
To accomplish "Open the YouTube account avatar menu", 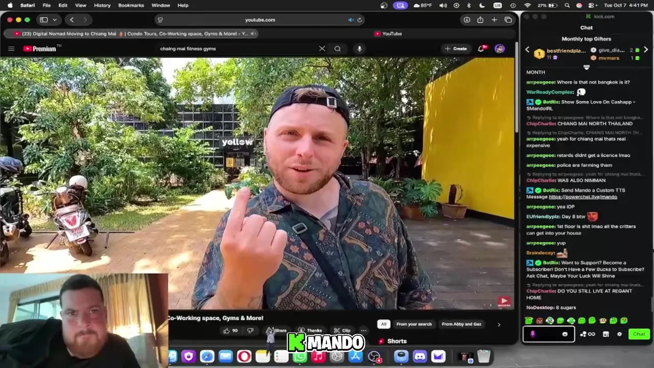I will click(499, 49).
